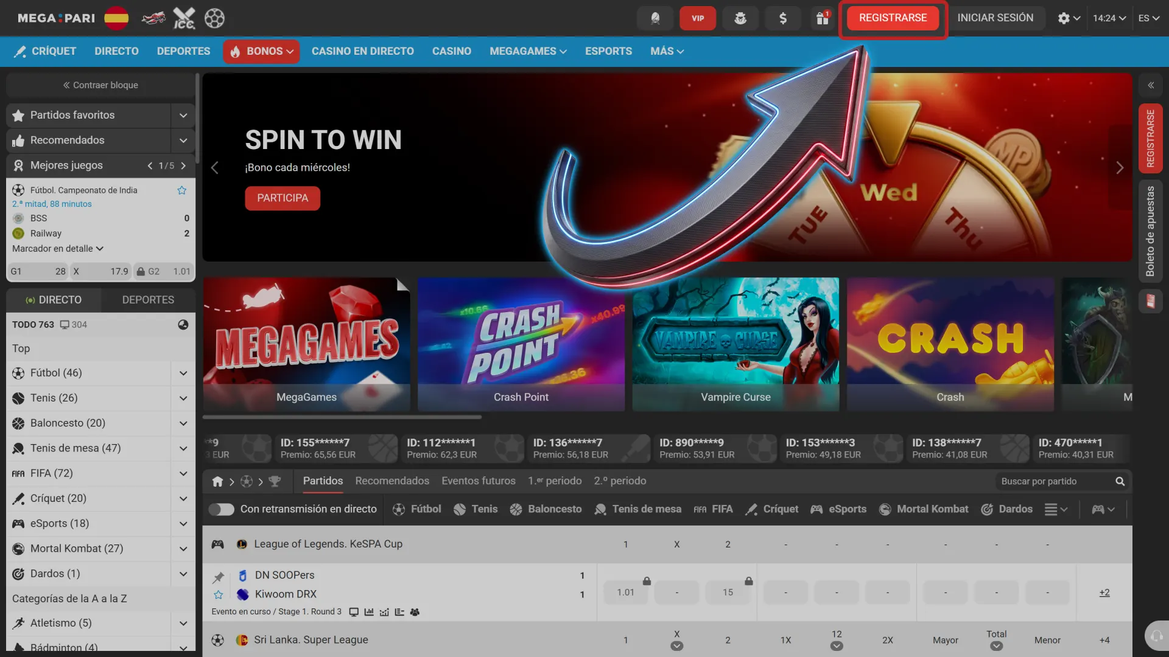Expand the MÁS menu
This screenshot has height=657, width=1169.
pos(667,52)
